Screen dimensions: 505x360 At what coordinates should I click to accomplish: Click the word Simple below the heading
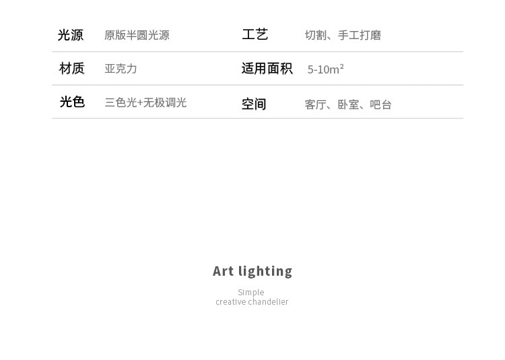pos(251,292)
